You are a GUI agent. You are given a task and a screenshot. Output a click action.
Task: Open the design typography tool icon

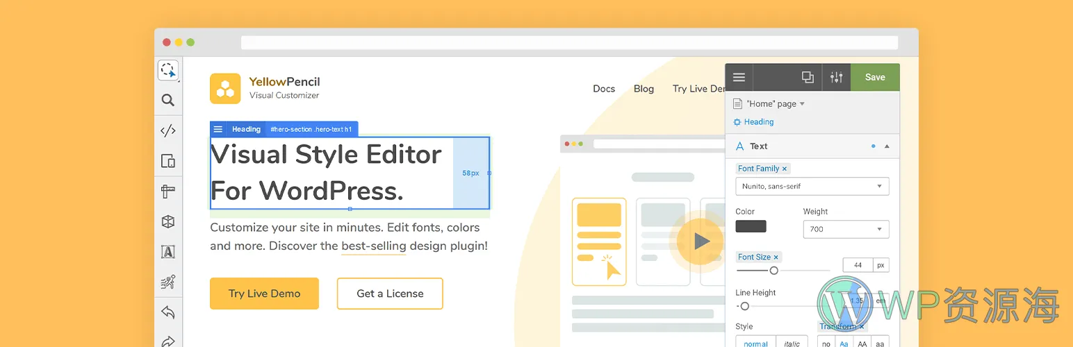click(167, 251)
